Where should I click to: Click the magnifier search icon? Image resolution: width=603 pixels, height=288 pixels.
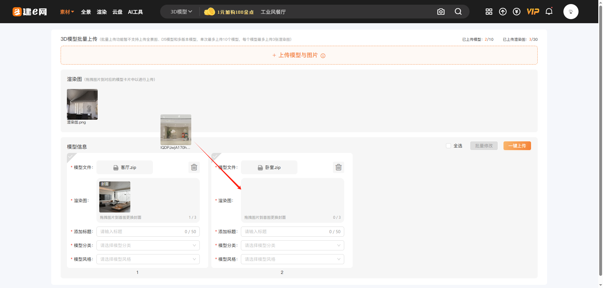coord(458,12)
